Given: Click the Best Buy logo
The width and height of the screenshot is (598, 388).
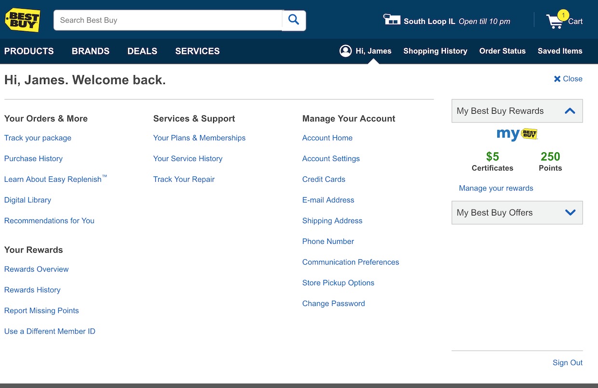Looking at the screenshot, I should point(22,20).
